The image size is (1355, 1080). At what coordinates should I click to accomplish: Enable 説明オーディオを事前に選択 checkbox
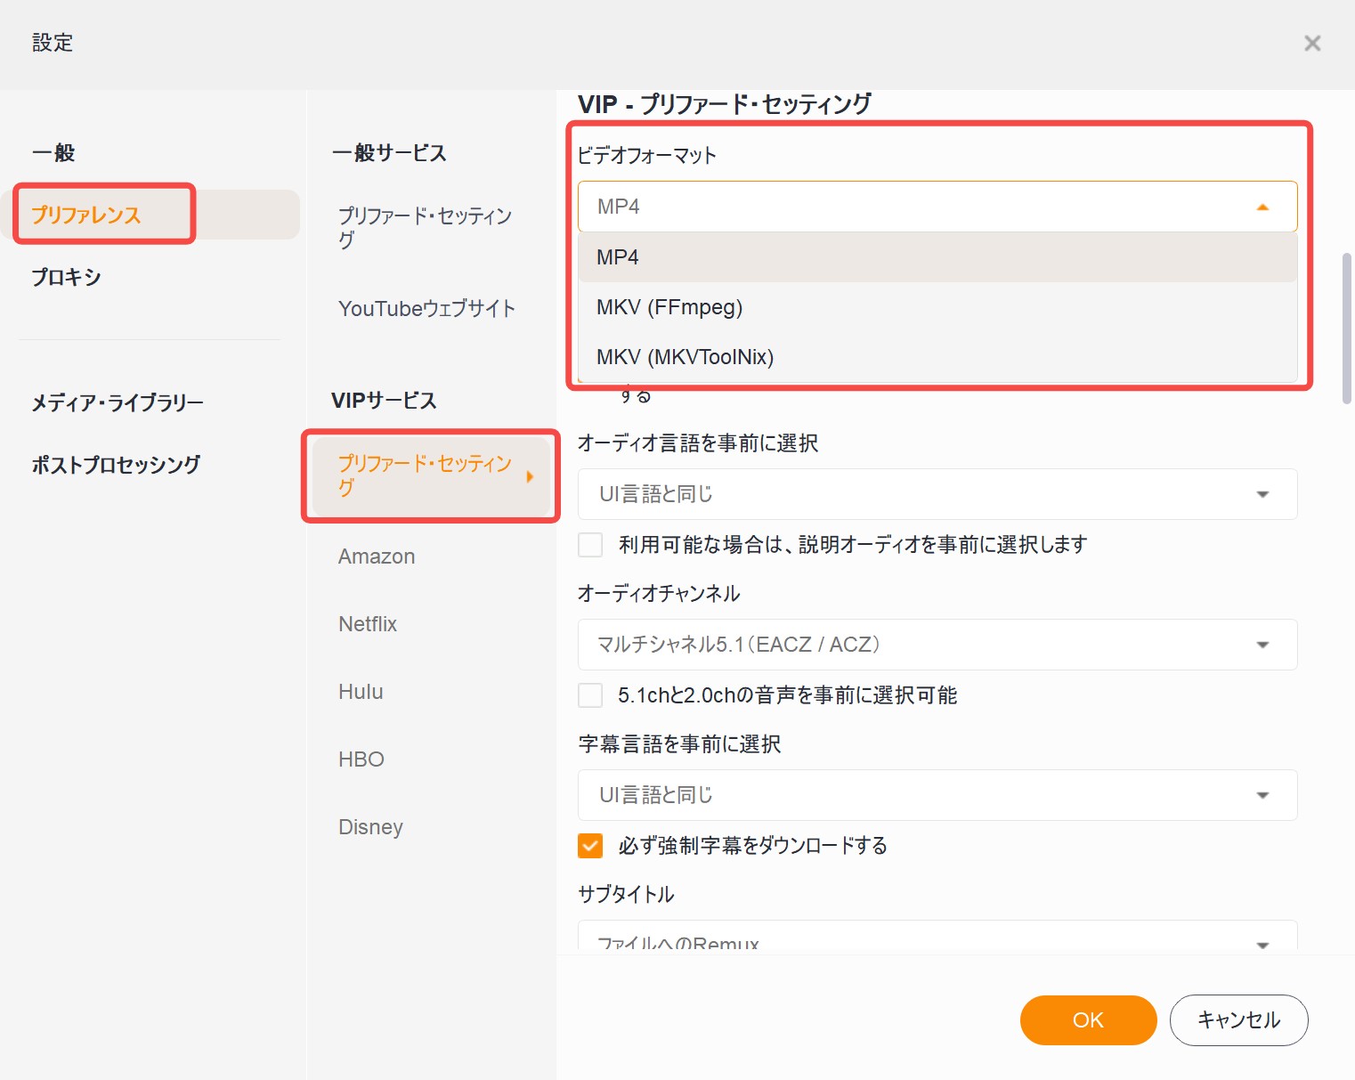coord(590,545)
